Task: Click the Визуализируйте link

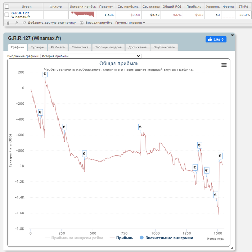Action: pyautogui.click(x=99, y=23)
